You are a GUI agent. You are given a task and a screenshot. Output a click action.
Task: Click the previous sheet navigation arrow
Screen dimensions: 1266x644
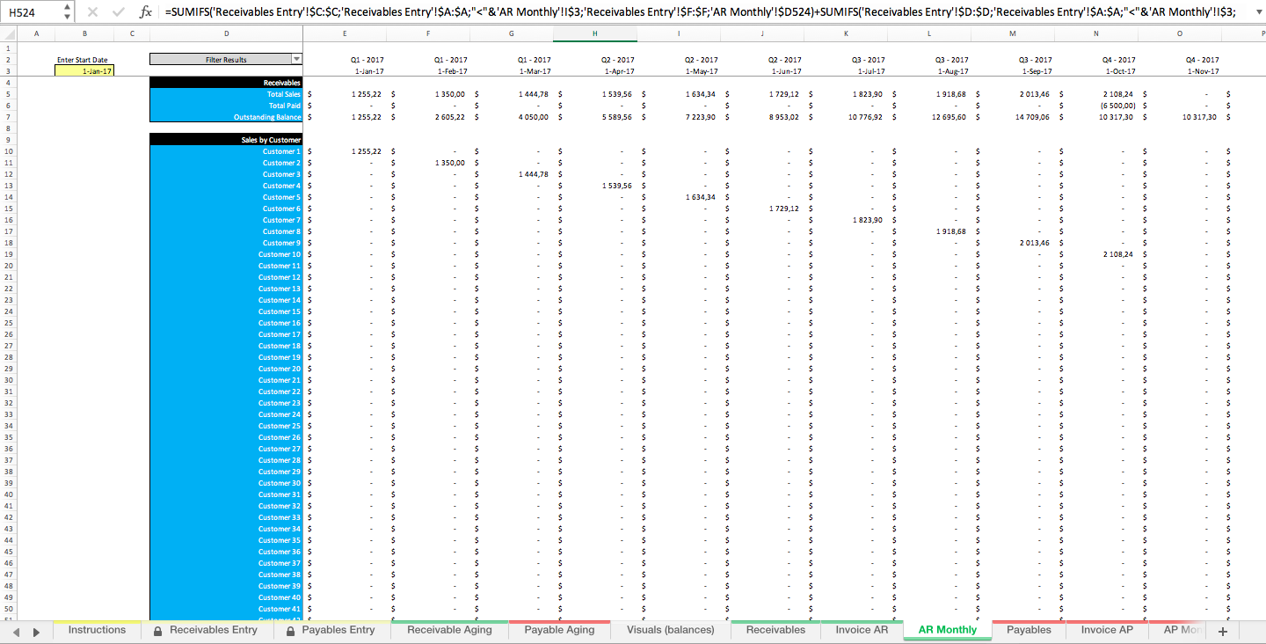(x=15, y=632)
